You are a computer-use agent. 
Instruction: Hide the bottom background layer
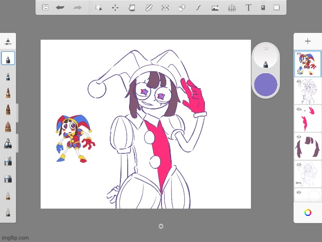coord(299,193)
